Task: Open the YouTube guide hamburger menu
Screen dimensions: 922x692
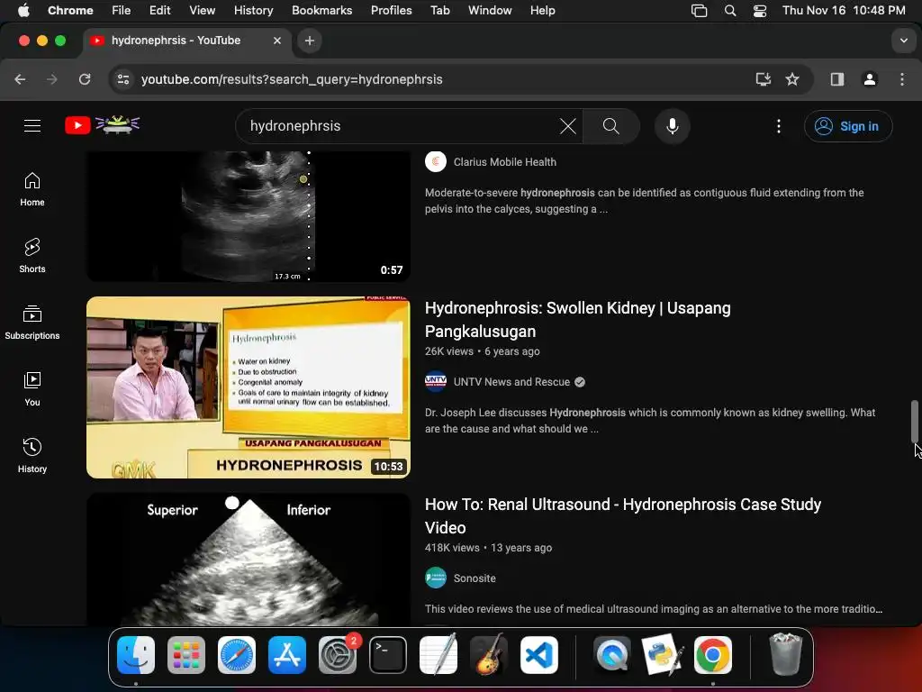Action: click(x=32, y=125)
